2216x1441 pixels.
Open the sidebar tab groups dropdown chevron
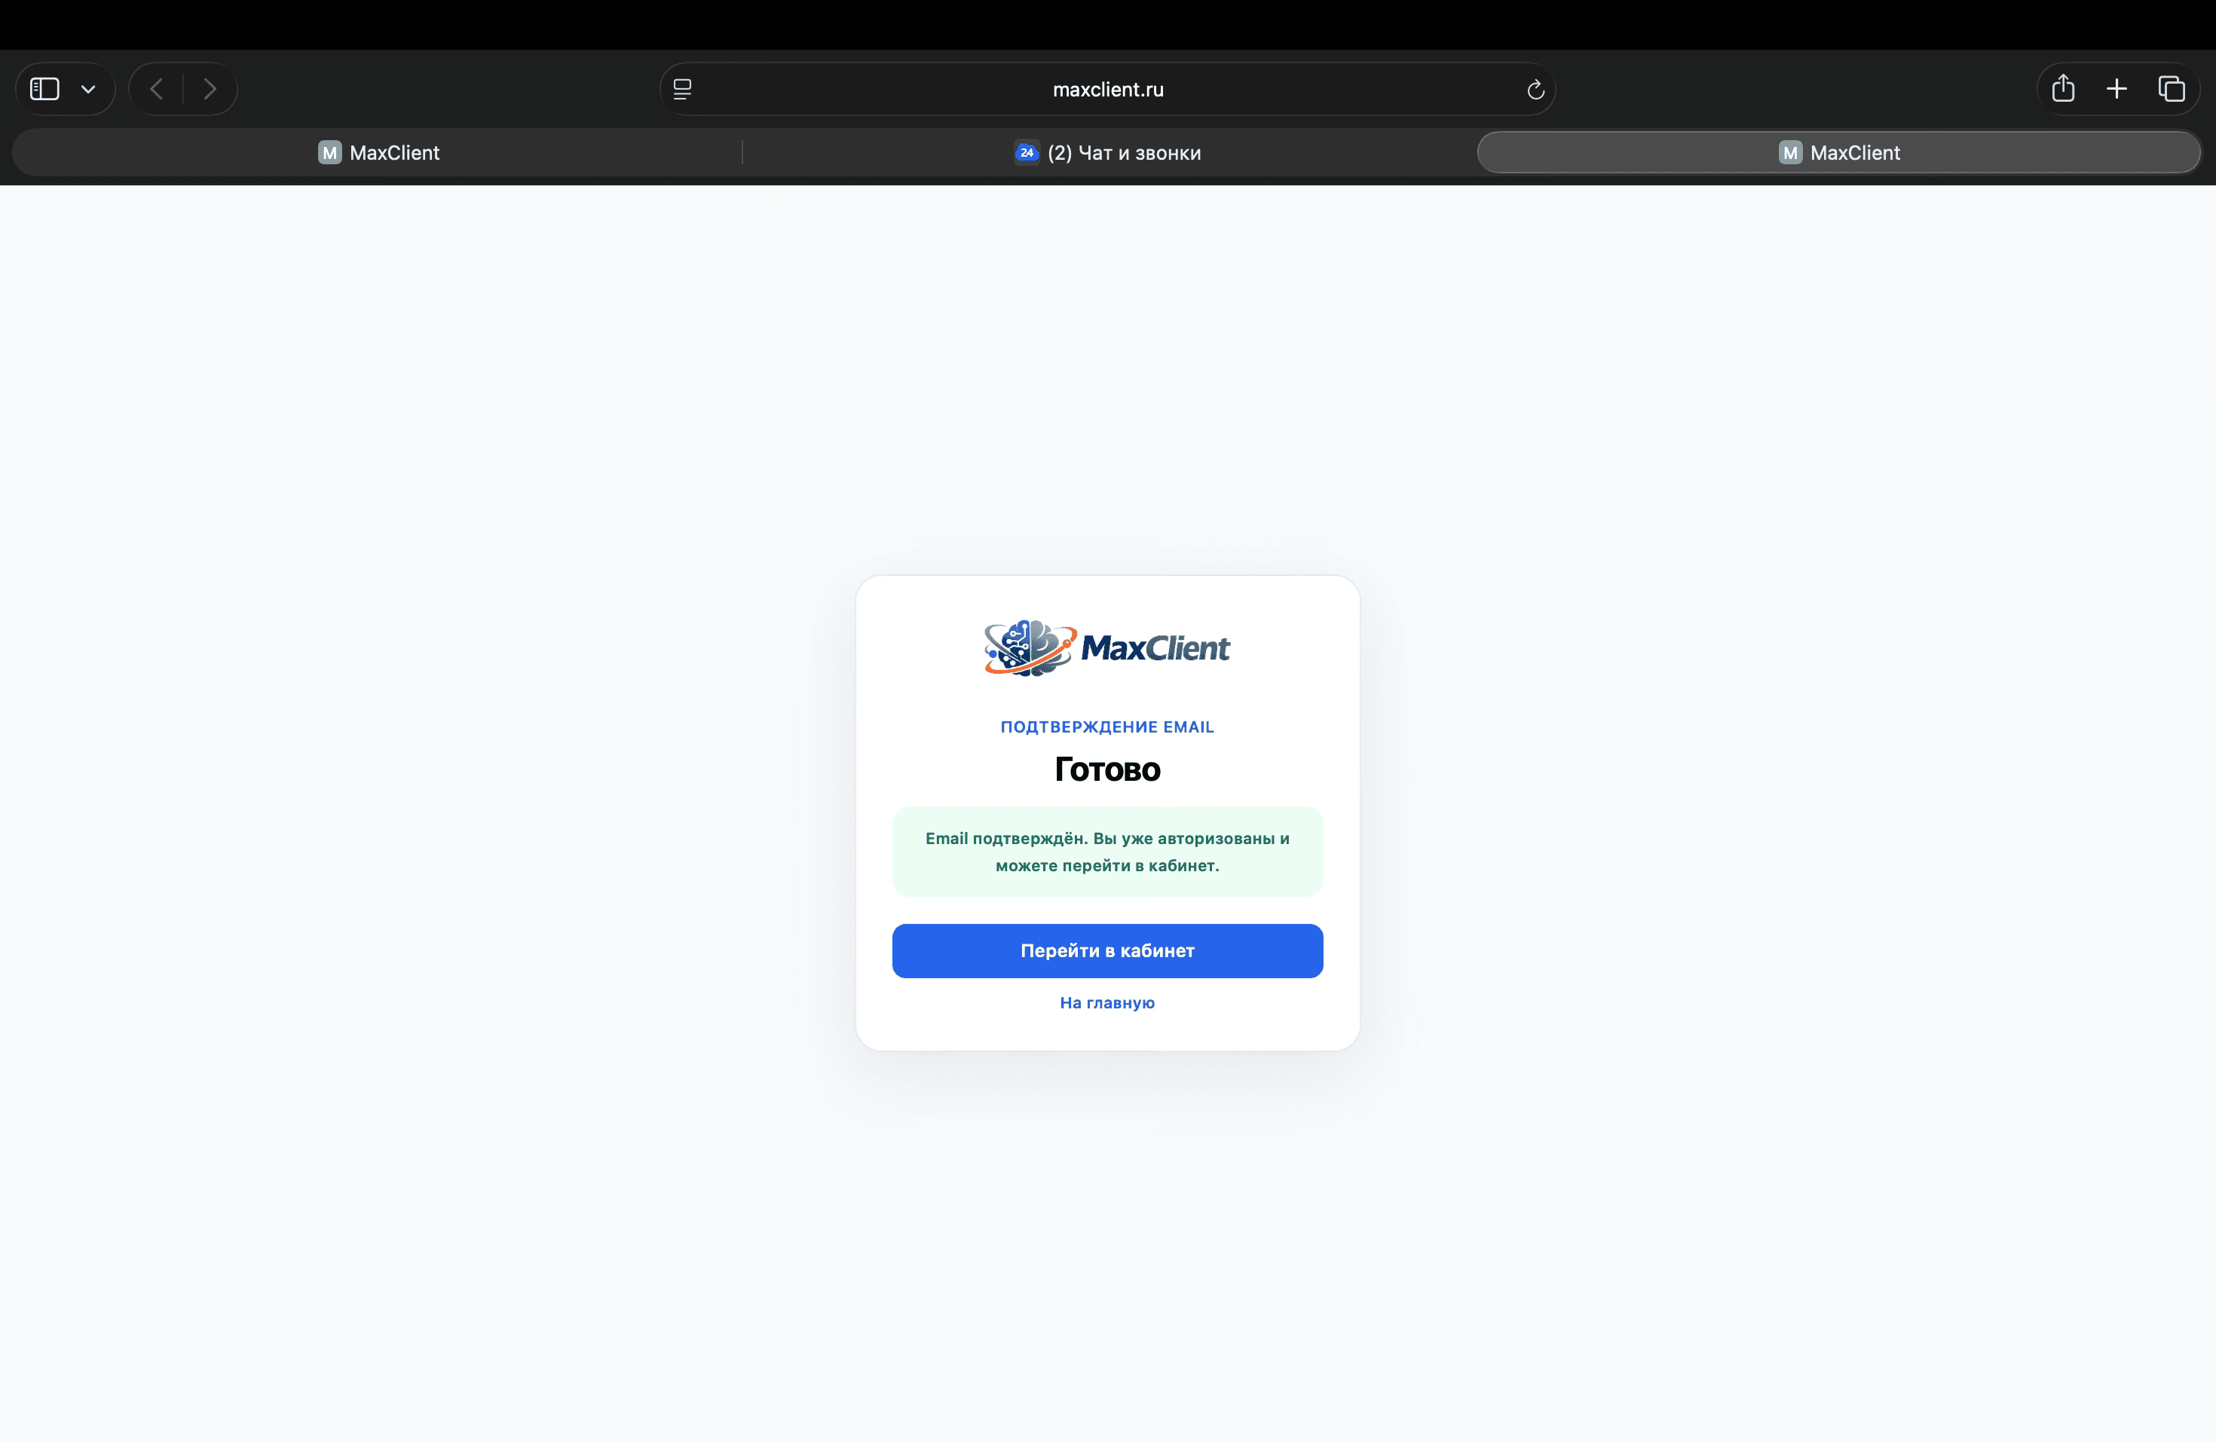point(88,90)
